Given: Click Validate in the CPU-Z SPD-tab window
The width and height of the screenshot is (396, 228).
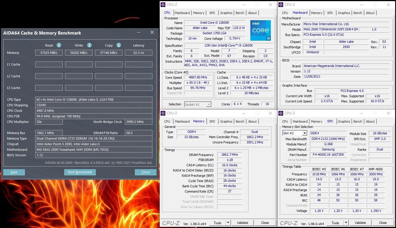Looking at the screenshot, I should coord(360,223).
